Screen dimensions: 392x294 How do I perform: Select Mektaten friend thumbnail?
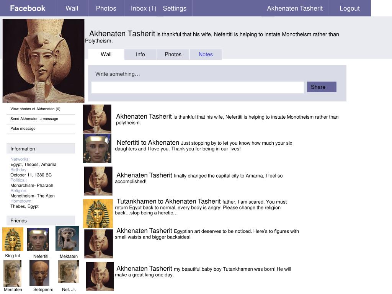point(67,238)
